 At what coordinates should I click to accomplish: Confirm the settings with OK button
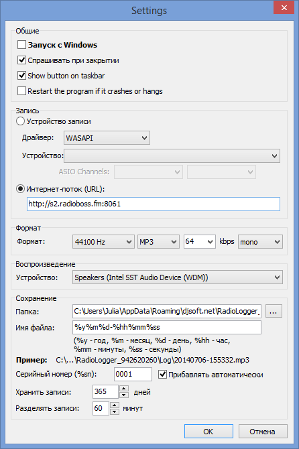click(x=208, y=432)
